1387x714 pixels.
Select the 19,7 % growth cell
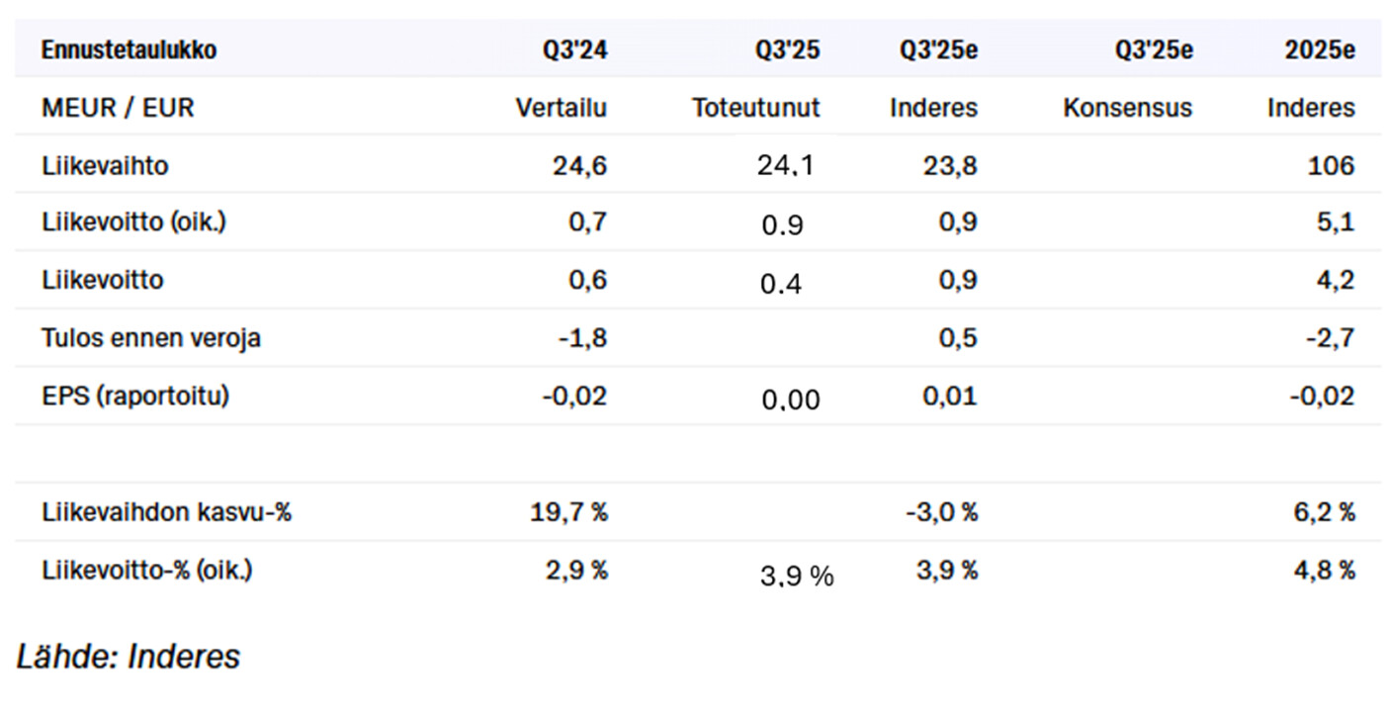(569, 512)
